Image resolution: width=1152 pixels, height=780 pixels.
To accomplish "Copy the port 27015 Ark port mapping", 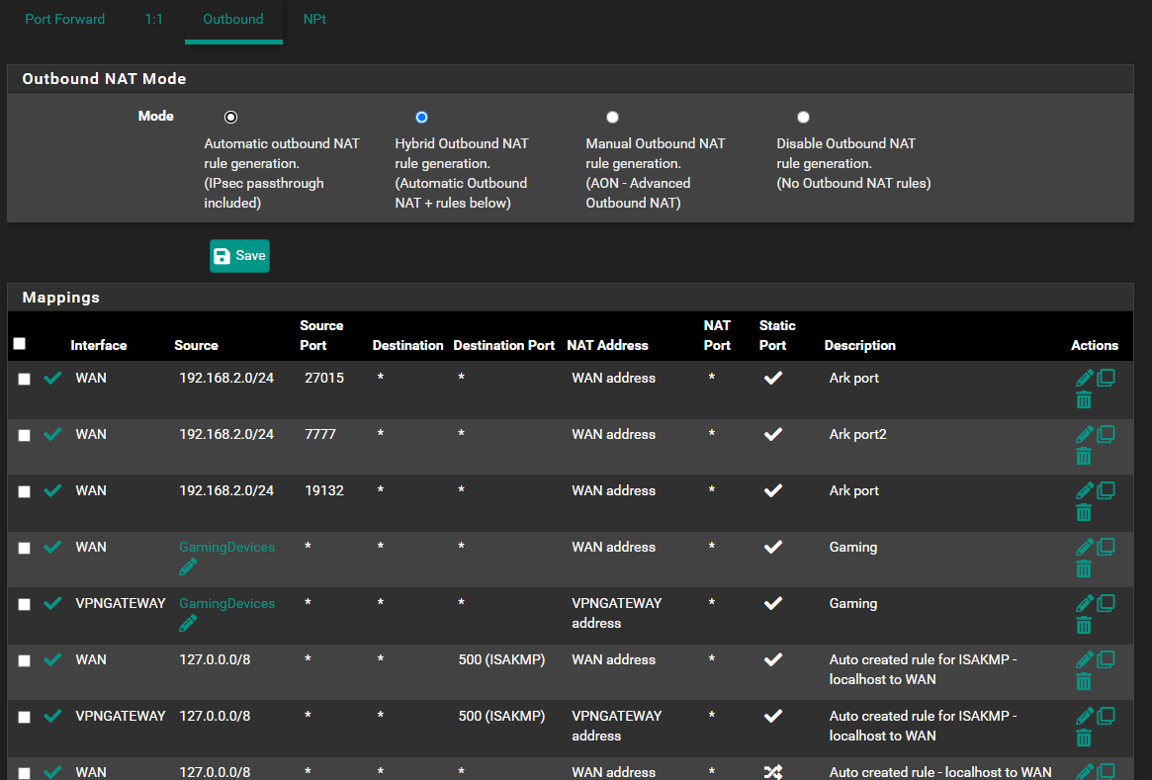I will point(1106,378).
